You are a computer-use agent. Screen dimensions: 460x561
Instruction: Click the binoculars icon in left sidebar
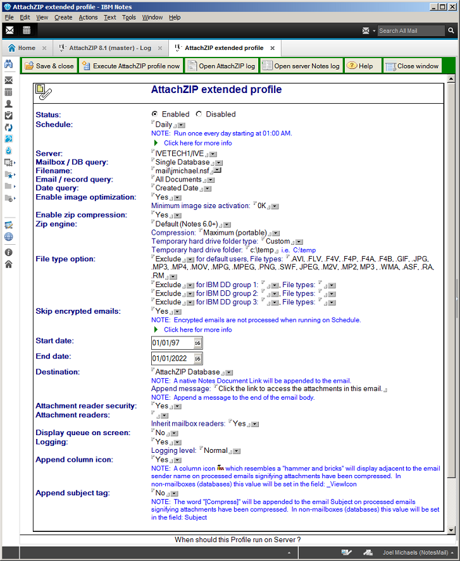coord(9,64)
